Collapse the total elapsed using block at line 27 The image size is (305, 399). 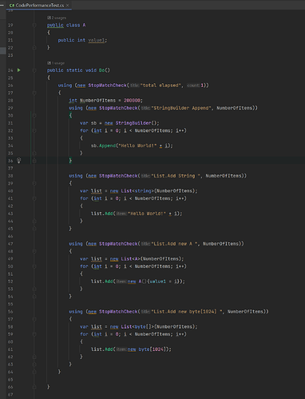[34, 93]
